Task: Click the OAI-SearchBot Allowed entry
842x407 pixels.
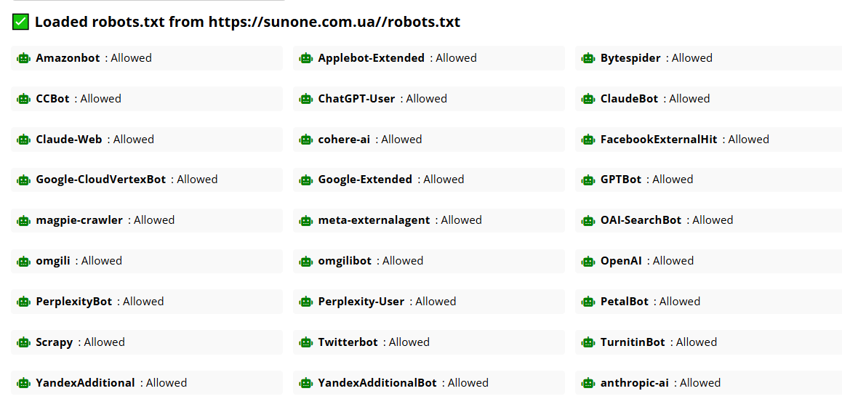Action: pos(708,220)
